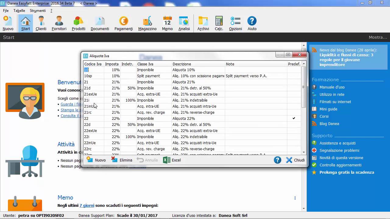Screen dimensions: 390x219
Task: Open the Strumenti menu
Action: (38, 11)
